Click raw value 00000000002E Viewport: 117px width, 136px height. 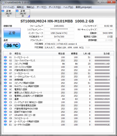(x=102, y=125)
